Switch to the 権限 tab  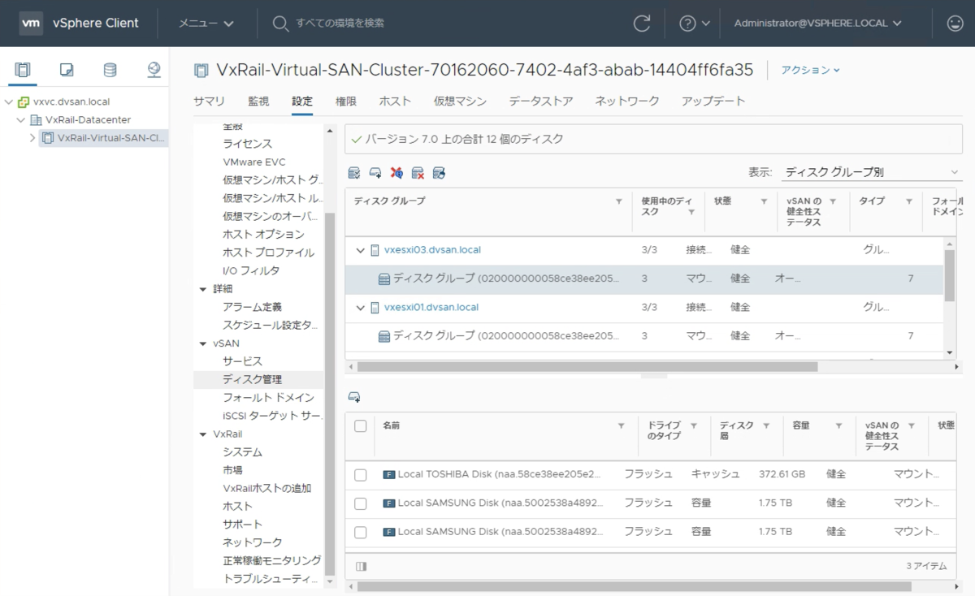346,101
